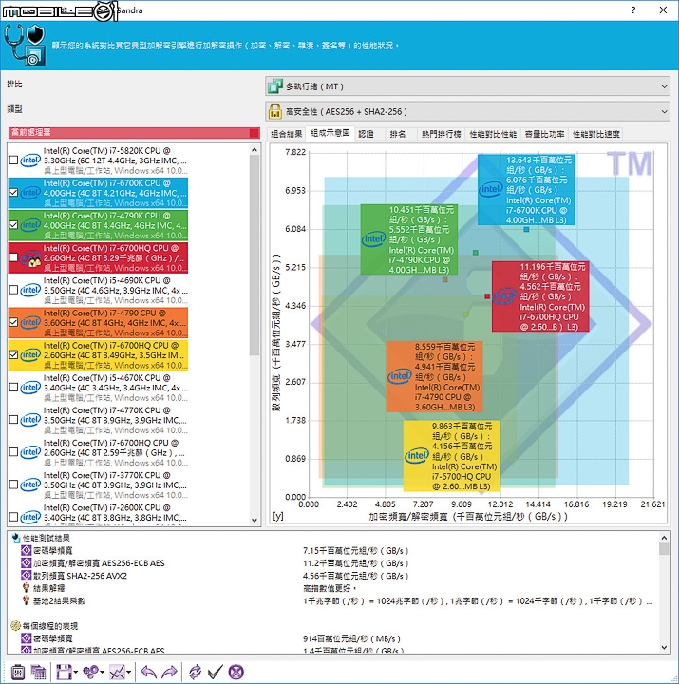Uncheck the yellow i7-6700HQ 3.49GHz checkbox
The height and width of the screenshot is (684, 679).
(x=13, y=354)
